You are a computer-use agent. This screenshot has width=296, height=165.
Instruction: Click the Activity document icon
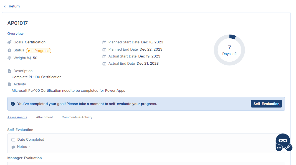pos(9,84)
